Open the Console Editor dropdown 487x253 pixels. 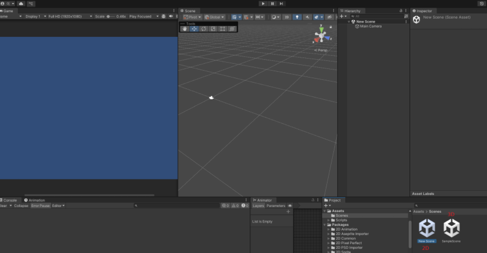(x=59, y=206)
